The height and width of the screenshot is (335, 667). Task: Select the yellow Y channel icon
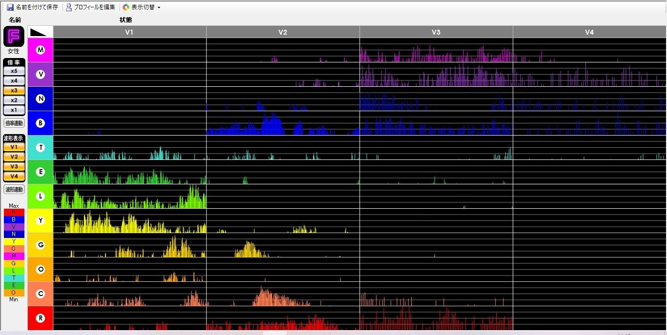coord(41,220)
